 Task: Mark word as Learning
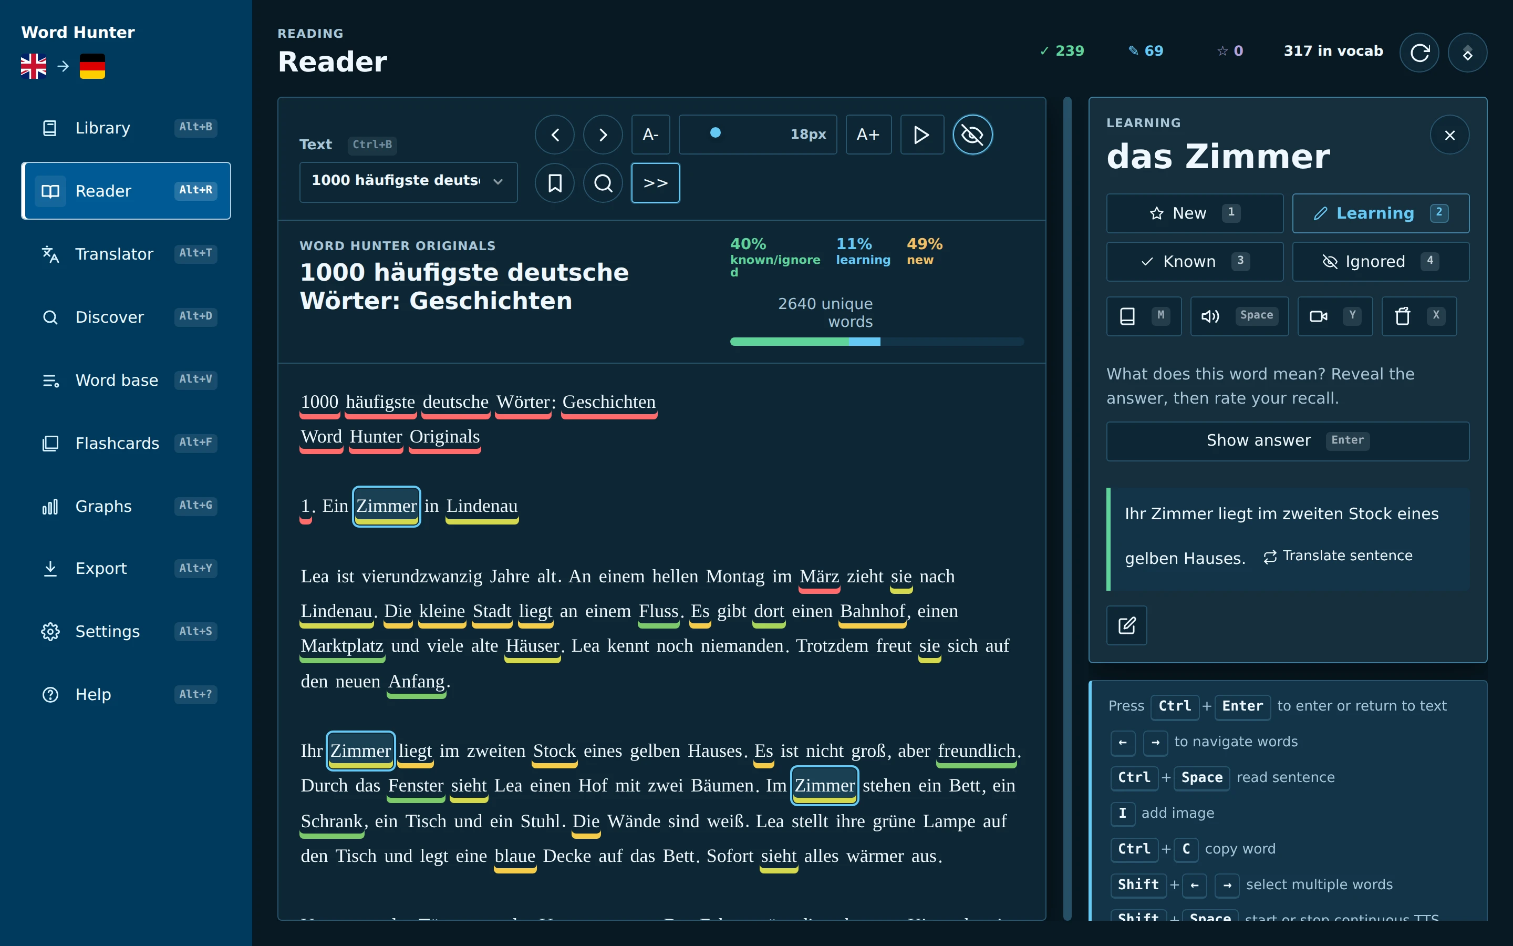pos(1381,213)
